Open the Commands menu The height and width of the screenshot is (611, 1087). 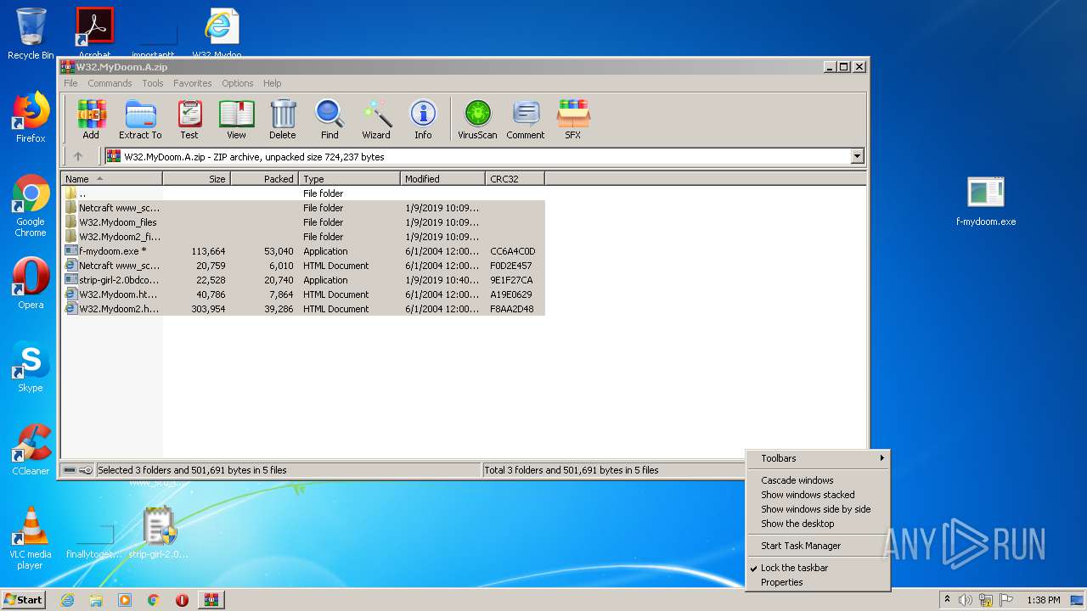pyautogui.click(x=110, y=83)
